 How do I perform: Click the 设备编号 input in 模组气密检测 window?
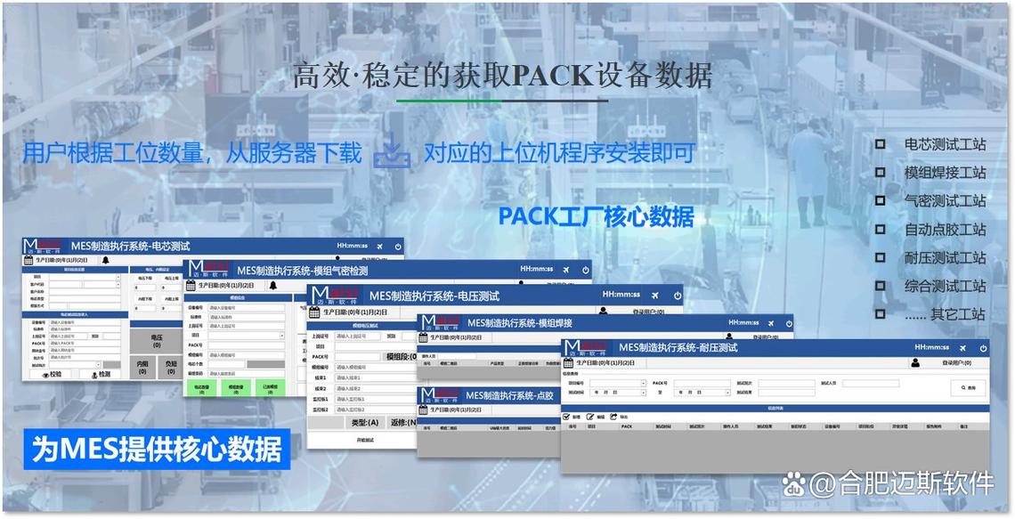click(x=246, y=307)
